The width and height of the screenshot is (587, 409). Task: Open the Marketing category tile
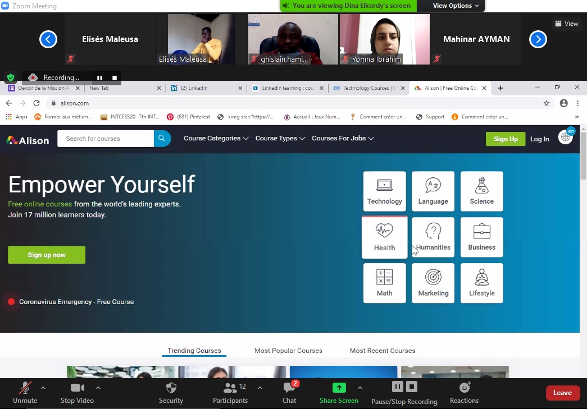coord(433,283)
